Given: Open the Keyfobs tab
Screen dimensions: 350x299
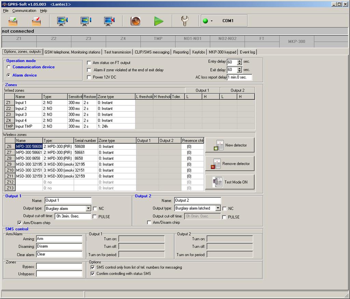Looking at the screenshot, I should [199, 52].
